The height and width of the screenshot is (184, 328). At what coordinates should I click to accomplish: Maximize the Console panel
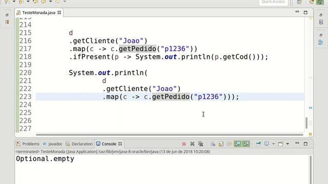[305, 144]
